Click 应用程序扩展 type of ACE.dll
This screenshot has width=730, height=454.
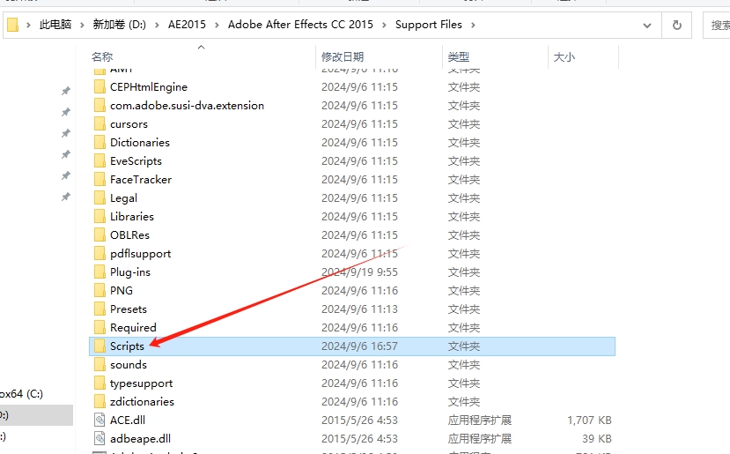click(480, 420)
